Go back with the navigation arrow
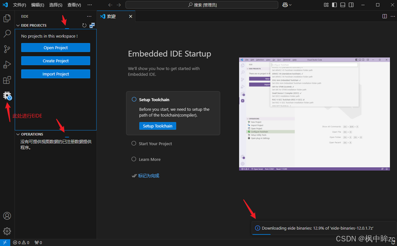 110,5
